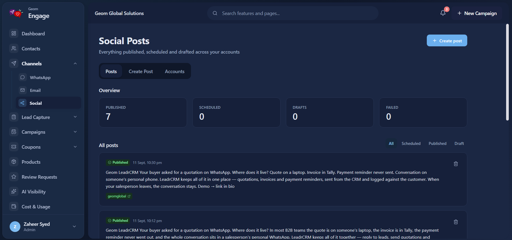Click the Campaigns calendar icon
The height and width of the screenshot is (240, 512).
(x=14, y=132)
